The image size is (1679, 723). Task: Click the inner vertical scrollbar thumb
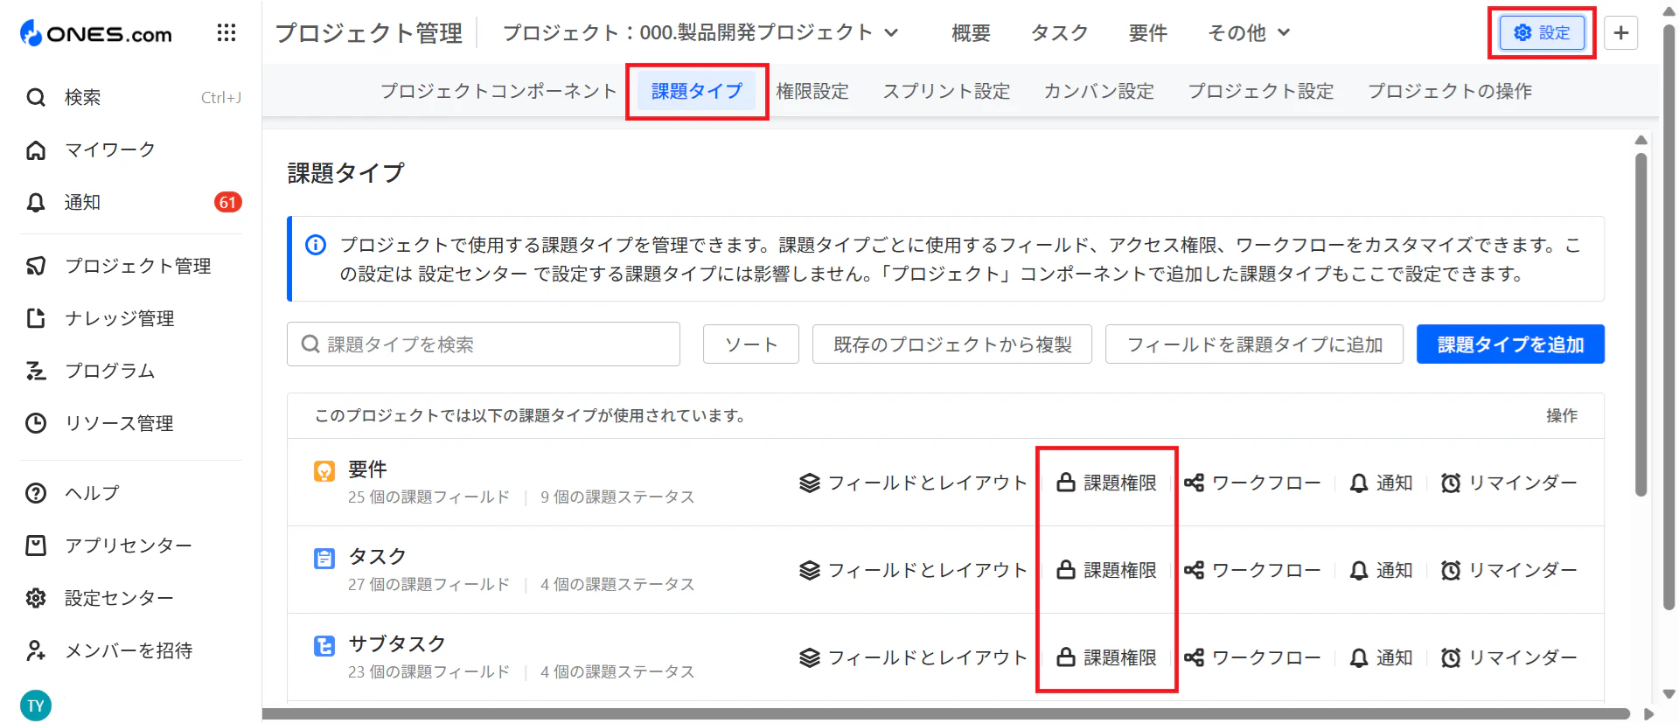point(1641,325)
